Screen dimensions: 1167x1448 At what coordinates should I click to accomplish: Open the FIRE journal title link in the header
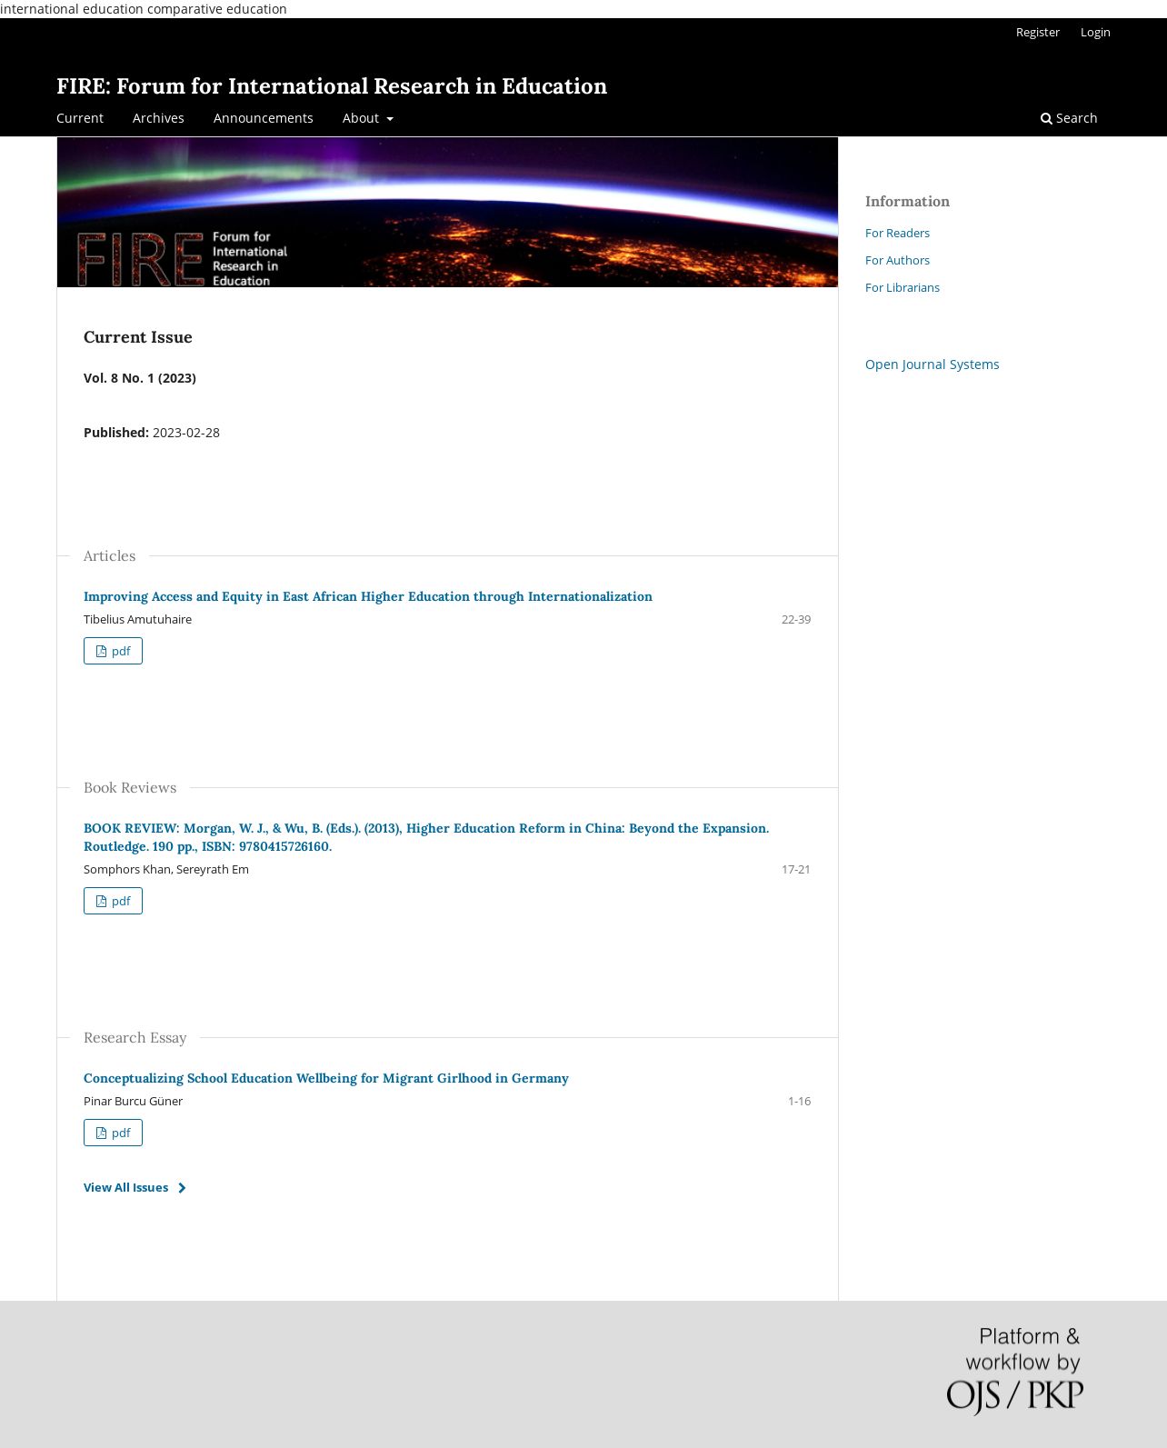point(332,85)
